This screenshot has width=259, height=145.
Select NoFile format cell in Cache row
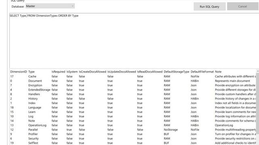[x=195, y=77]
